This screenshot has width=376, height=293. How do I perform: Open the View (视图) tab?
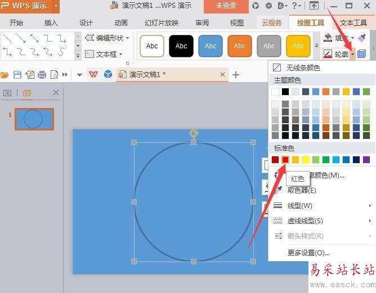pos(236,22)
